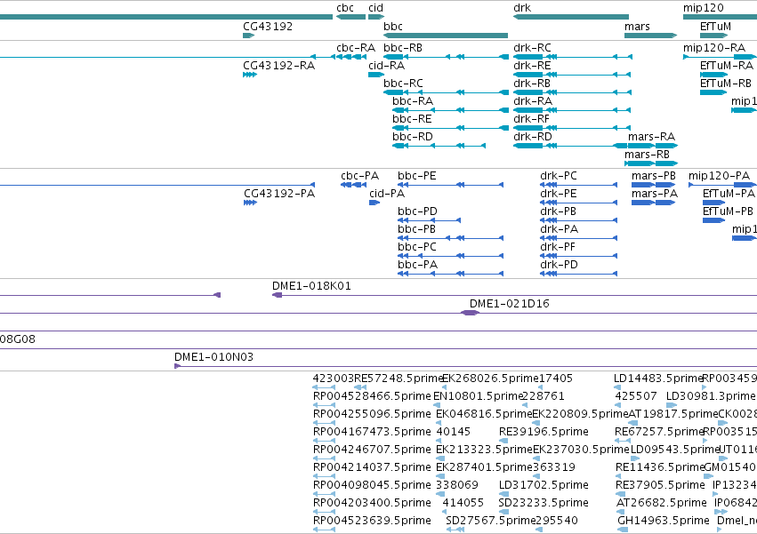Image resolution: width=757 pixels, height=534 pixels.
Task: Click the mars gene feature arrow
Action: (x=651, y=36)
